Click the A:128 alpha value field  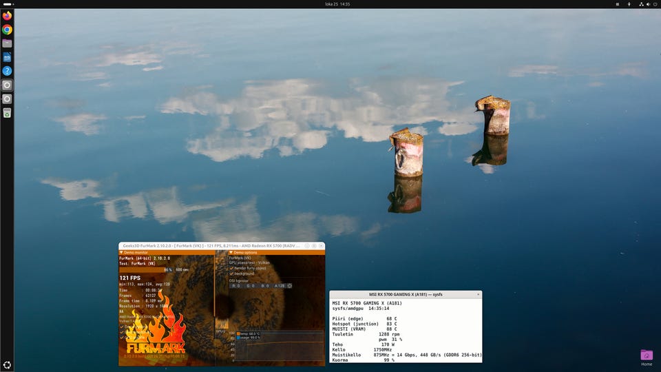pyautogui.click(x=280, y=286)
